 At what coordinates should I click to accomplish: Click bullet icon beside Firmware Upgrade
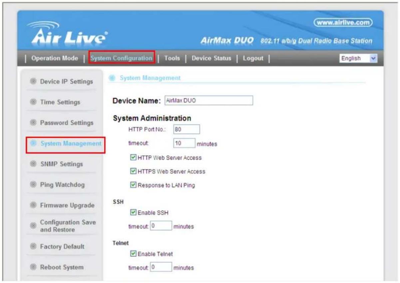click(x=33, y=205)
